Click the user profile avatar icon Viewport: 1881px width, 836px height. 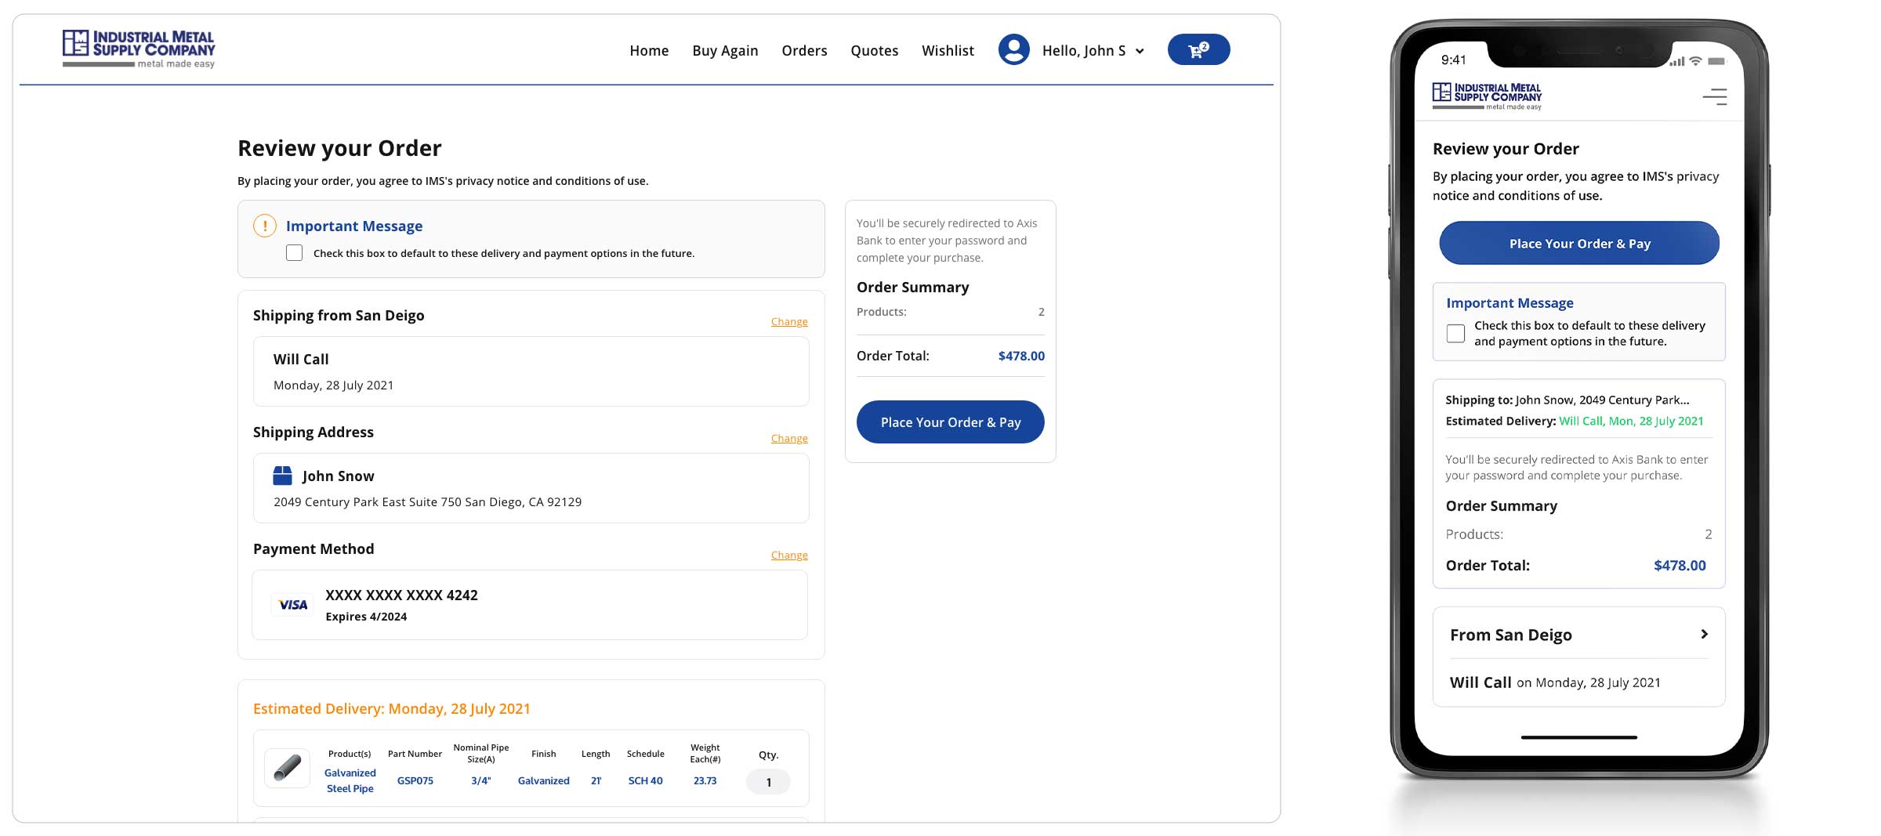(1013, 50)
